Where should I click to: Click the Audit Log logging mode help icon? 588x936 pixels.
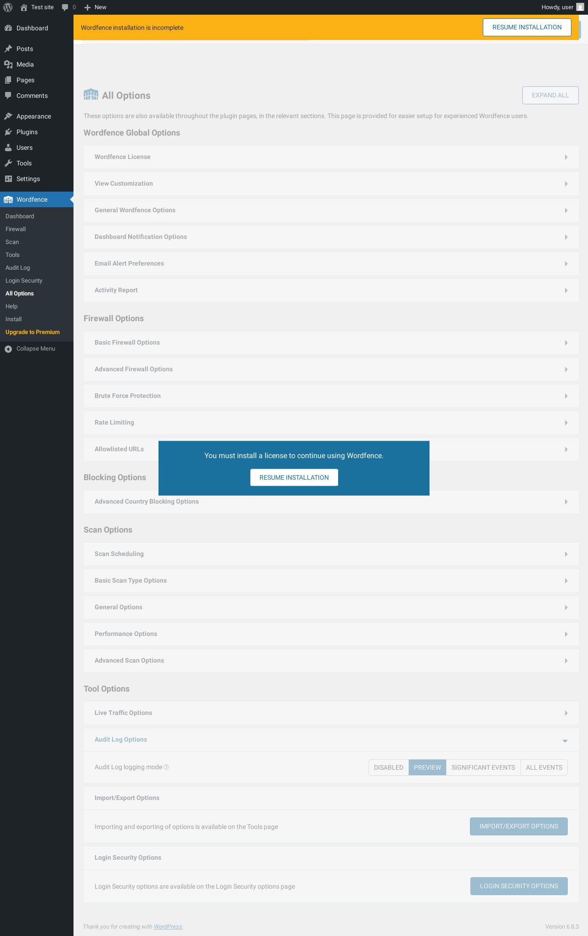point(167,767)
